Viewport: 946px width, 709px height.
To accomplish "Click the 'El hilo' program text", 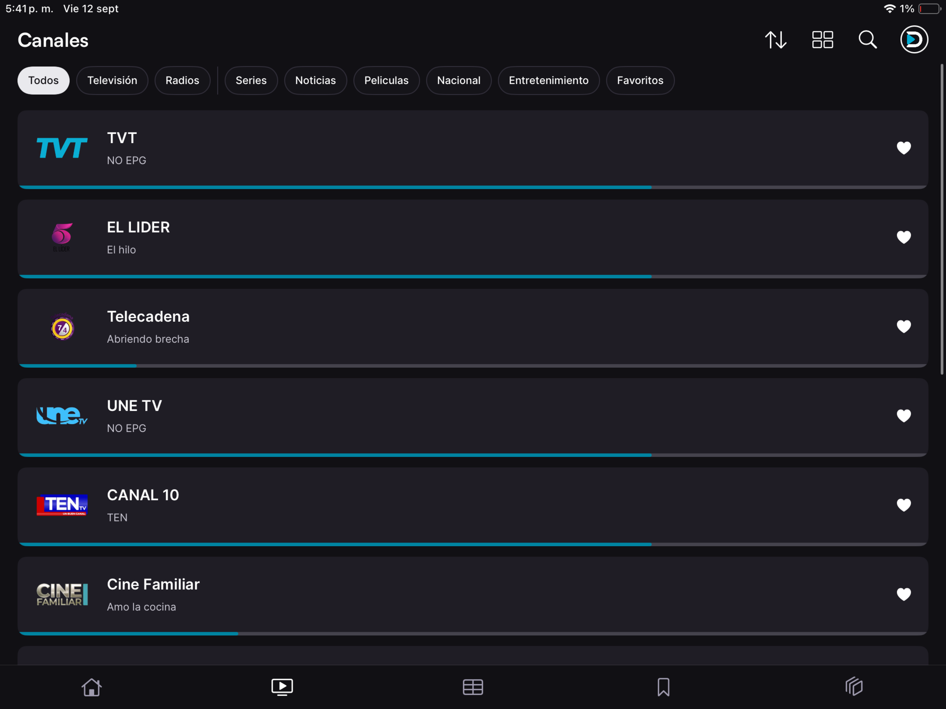I will pyautogui.click(x=121, y=250).
